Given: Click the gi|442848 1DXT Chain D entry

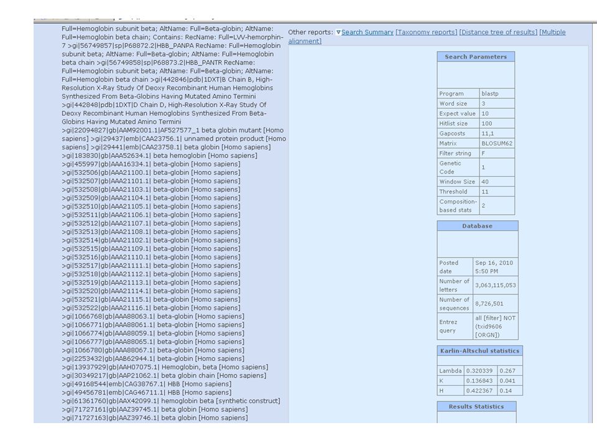Looking at the screenshot, I should [164, 113].
